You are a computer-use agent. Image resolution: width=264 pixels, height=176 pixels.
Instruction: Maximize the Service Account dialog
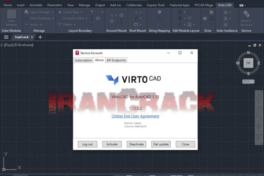pos(180,53)
